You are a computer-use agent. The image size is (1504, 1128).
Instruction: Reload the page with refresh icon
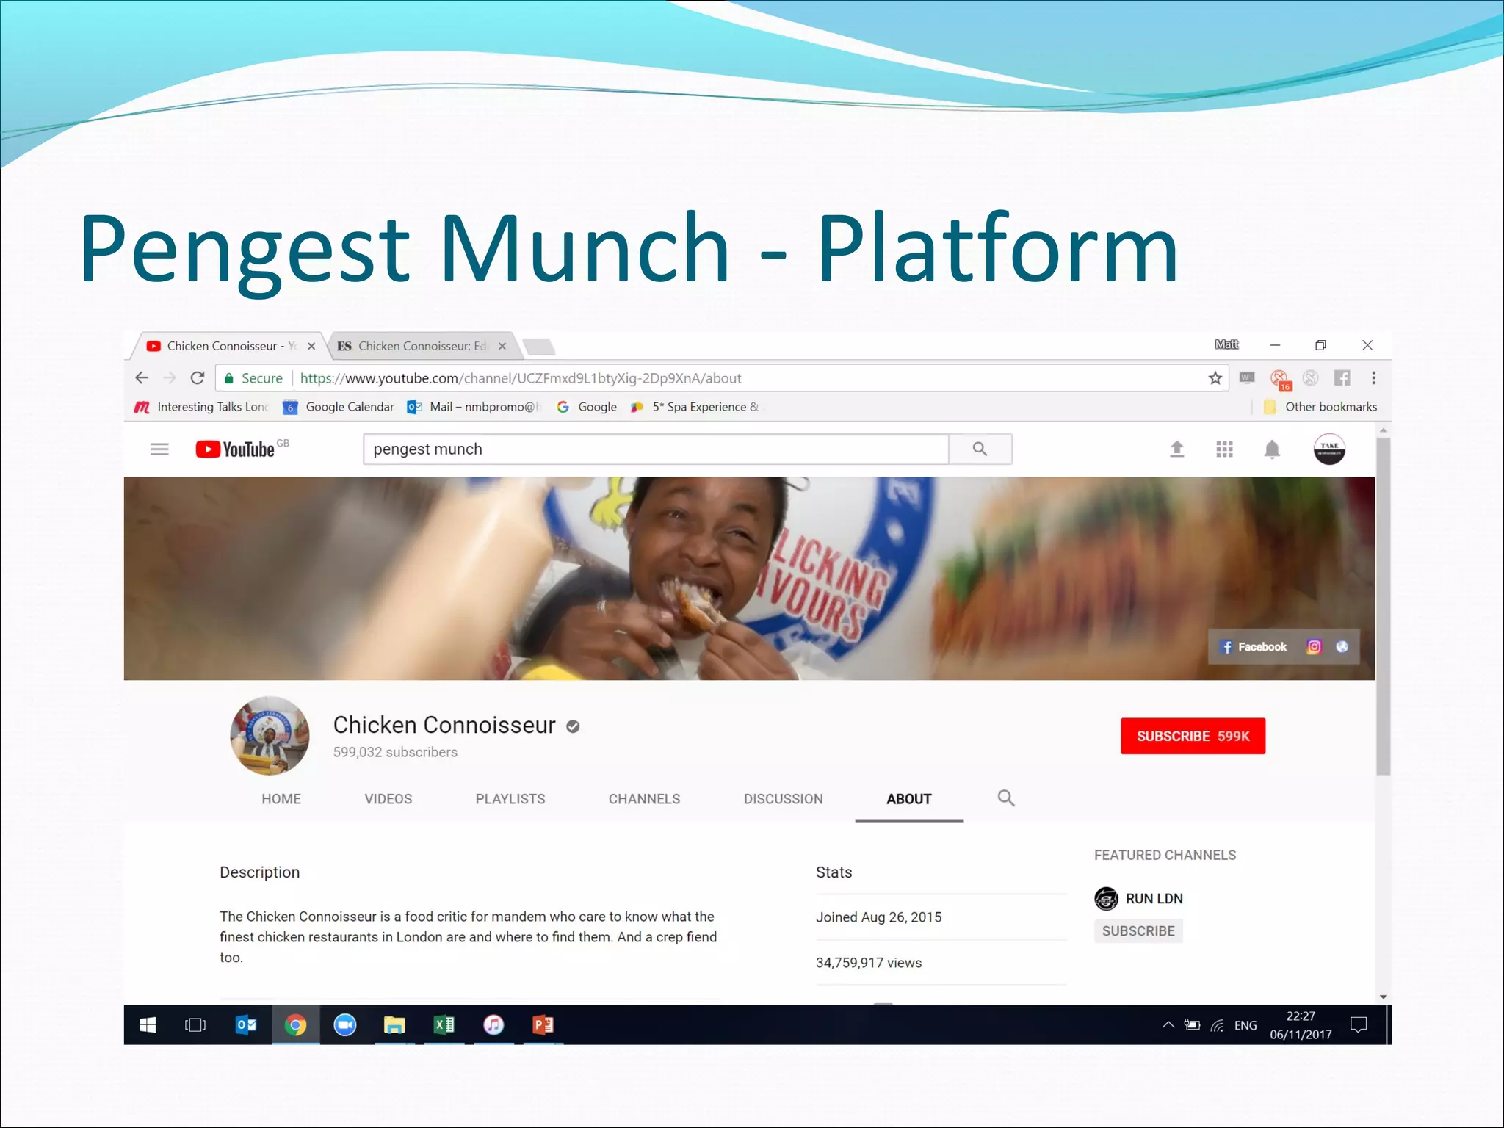[x=197, y=378]
